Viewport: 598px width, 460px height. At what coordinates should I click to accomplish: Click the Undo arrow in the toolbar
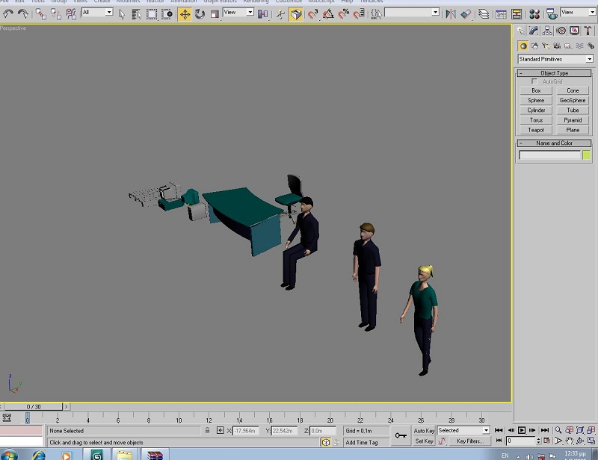(8, 13)
